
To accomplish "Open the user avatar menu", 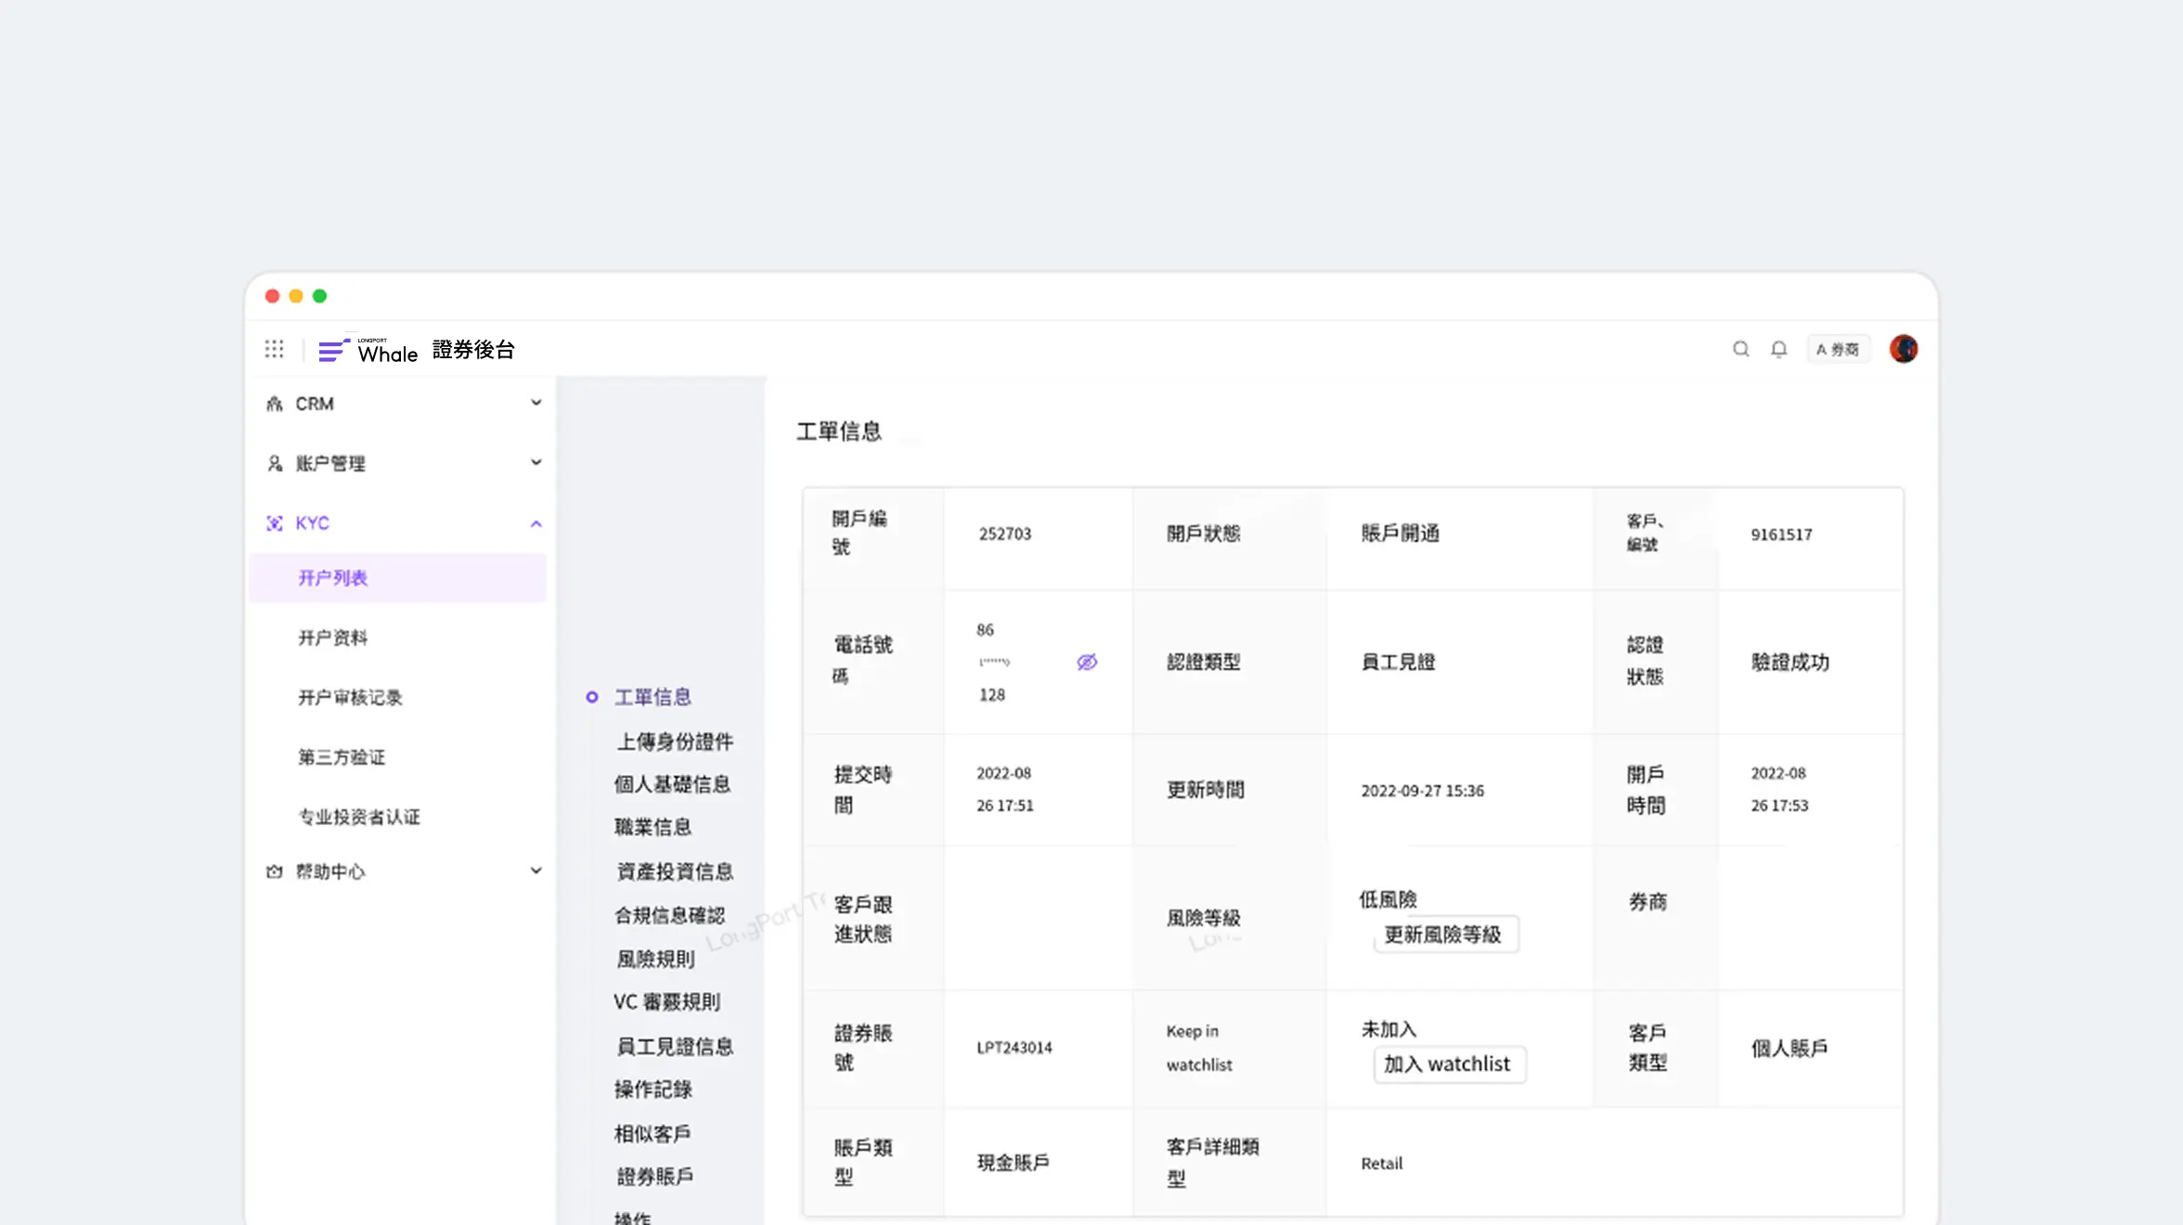I will tap(1903, 349).
